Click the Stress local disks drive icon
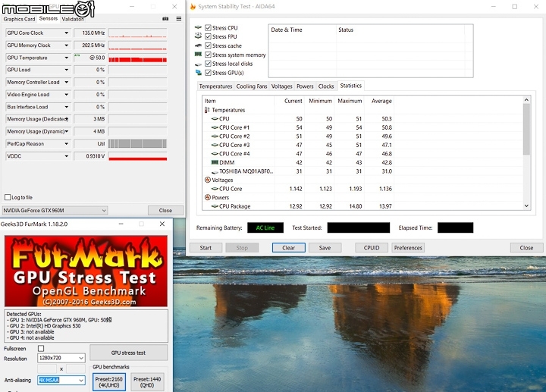This screenshot has height=392, width=546. (x=198, y=64)
